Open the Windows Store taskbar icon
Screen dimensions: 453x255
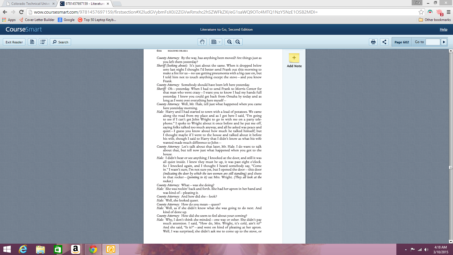[58, 249]
